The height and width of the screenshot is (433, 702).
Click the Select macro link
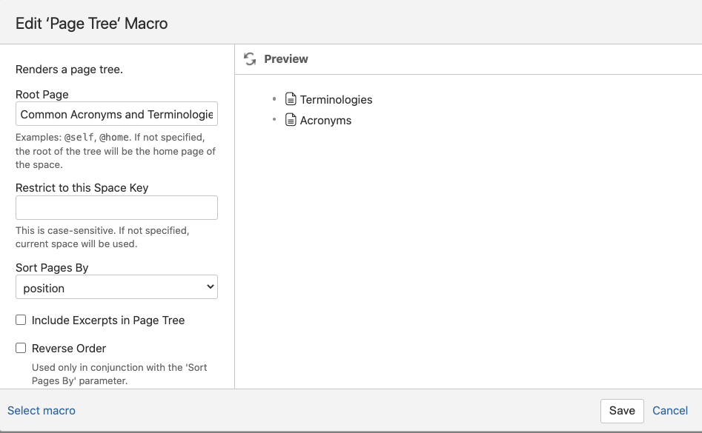(42, 410)
